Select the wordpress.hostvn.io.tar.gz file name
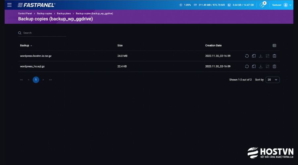298x165 pixels. (x=36, y=56)
